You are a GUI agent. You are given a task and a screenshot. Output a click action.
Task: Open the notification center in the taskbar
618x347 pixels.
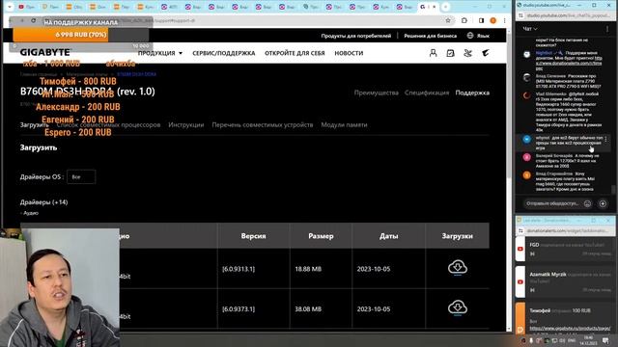pyautogui.click(x=605, y=340)
